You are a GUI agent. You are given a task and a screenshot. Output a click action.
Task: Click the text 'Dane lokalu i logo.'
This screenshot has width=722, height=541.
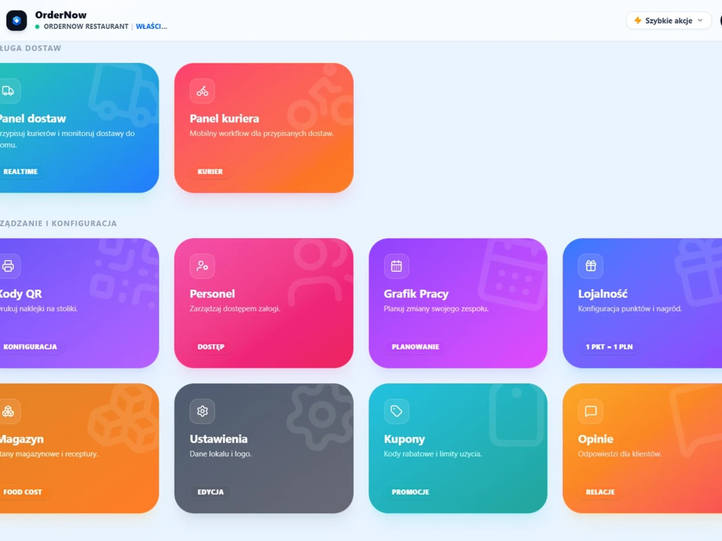point(221,454)
